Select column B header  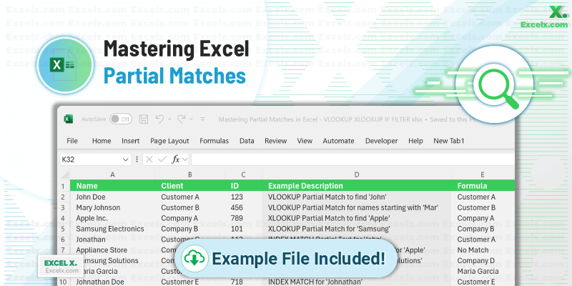pyautogui.click(x=189, y=174)
